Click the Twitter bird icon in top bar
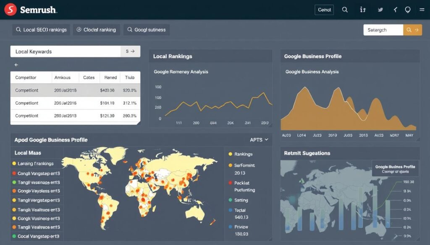 click(x=380, y=10)
